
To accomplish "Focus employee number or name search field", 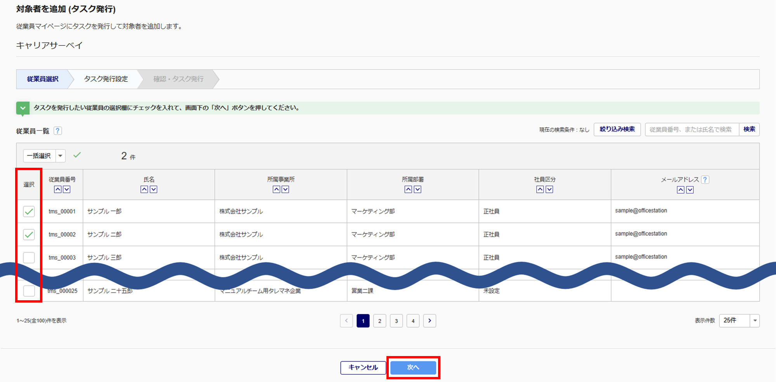I will pos(692,129).
